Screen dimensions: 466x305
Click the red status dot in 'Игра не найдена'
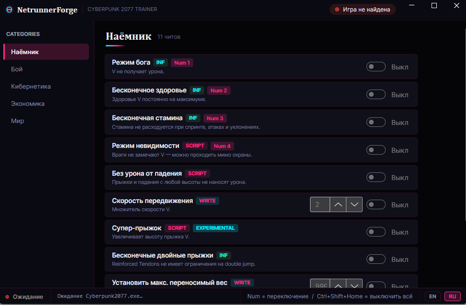pos(337,10)
